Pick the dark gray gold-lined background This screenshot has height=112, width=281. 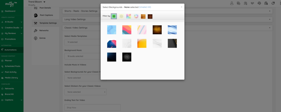tap(172, 43)
